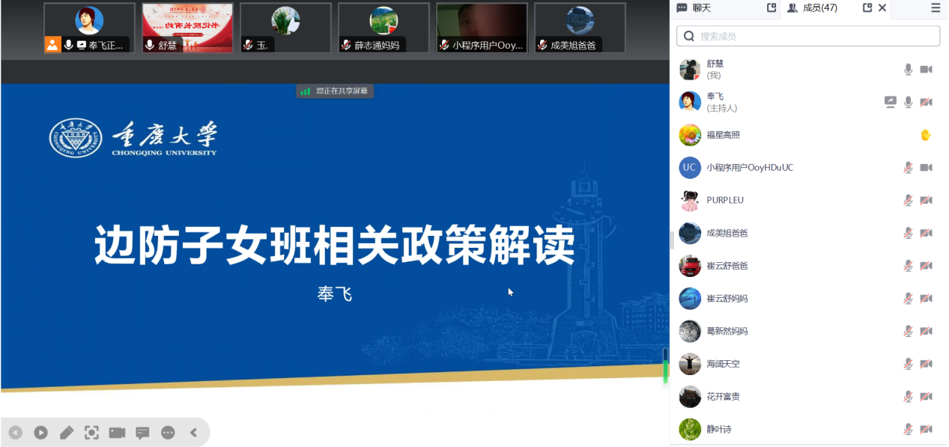This screenshot has width=949, height=447.
Task: Select member 舒慧 (我) in list
Action: (x=808, y=70)
